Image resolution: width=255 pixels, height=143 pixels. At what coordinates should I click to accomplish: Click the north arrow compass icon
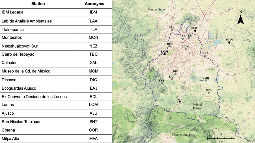(240, 19)
